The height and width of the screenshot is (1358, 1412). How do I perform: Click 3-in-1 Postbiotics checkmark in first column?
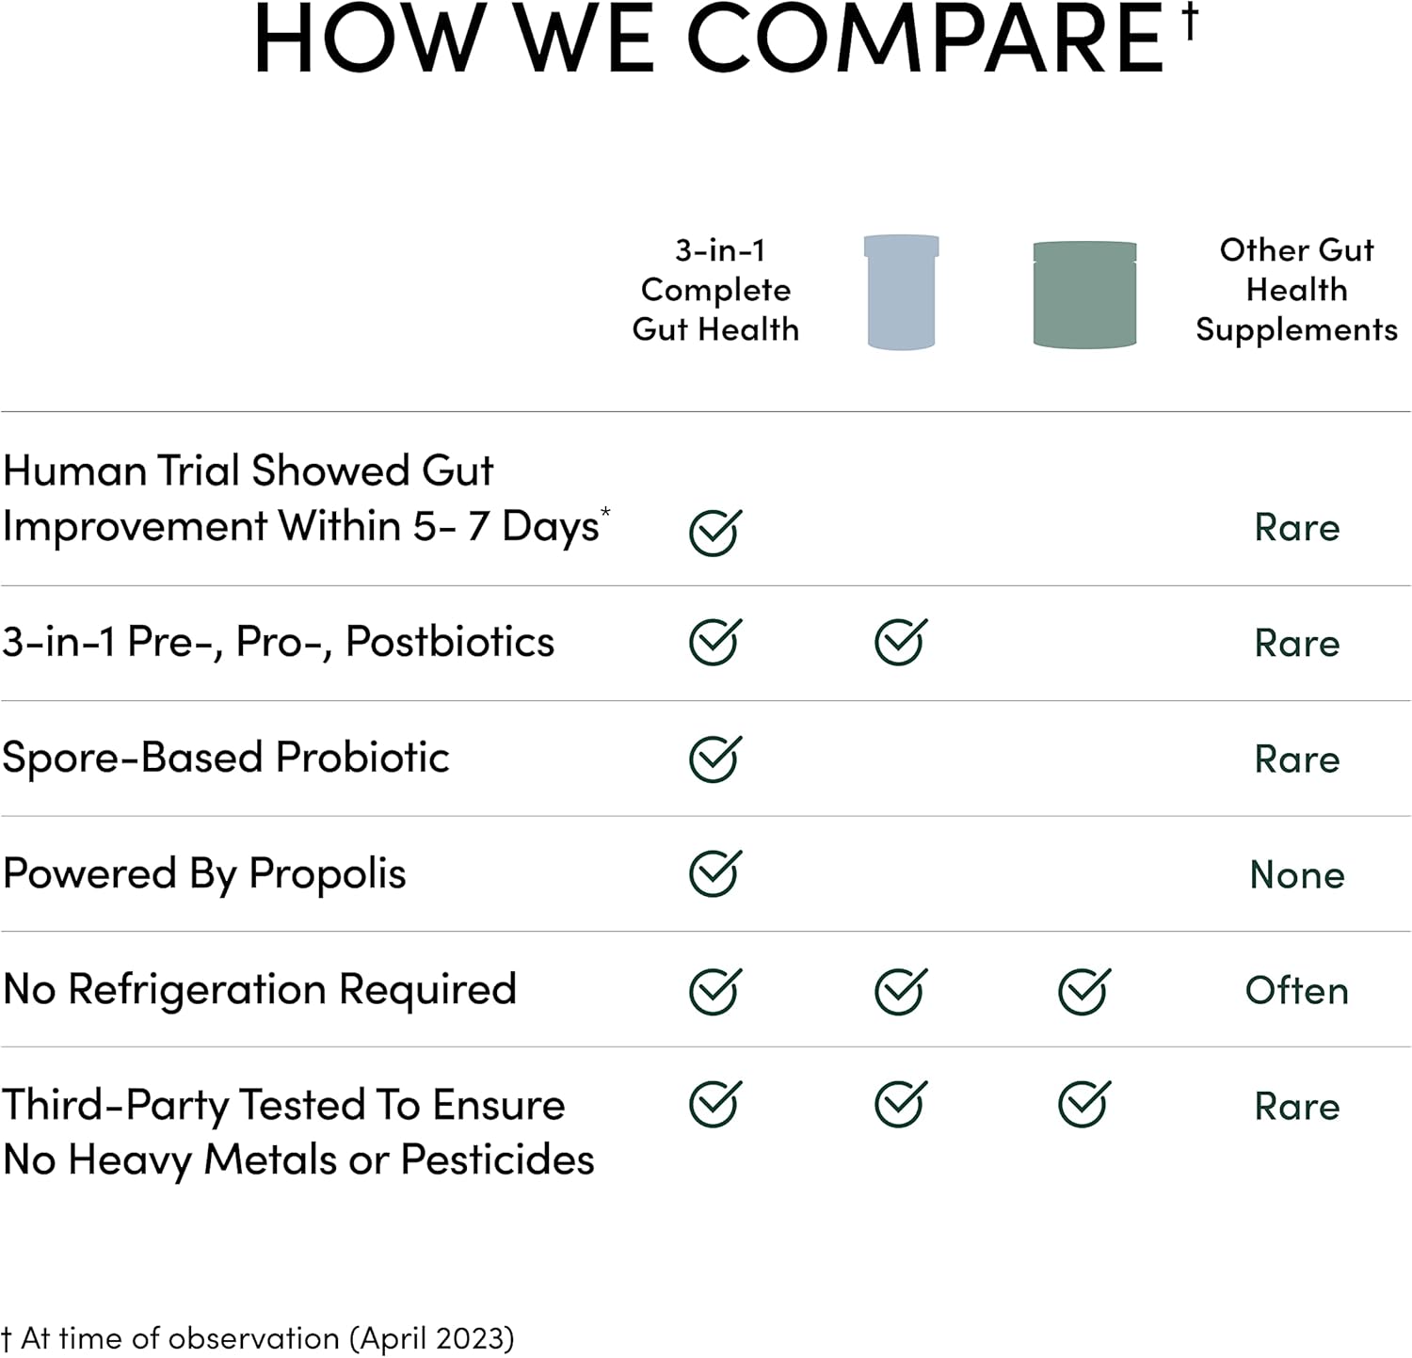click(x=715, y=642)
